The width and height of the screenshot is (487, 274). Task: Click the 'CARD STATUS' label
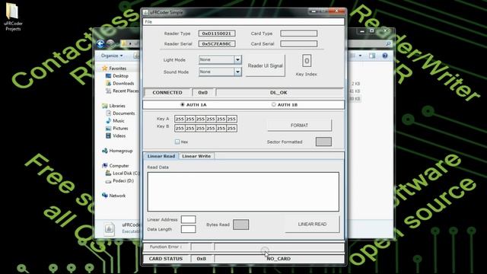166,259
